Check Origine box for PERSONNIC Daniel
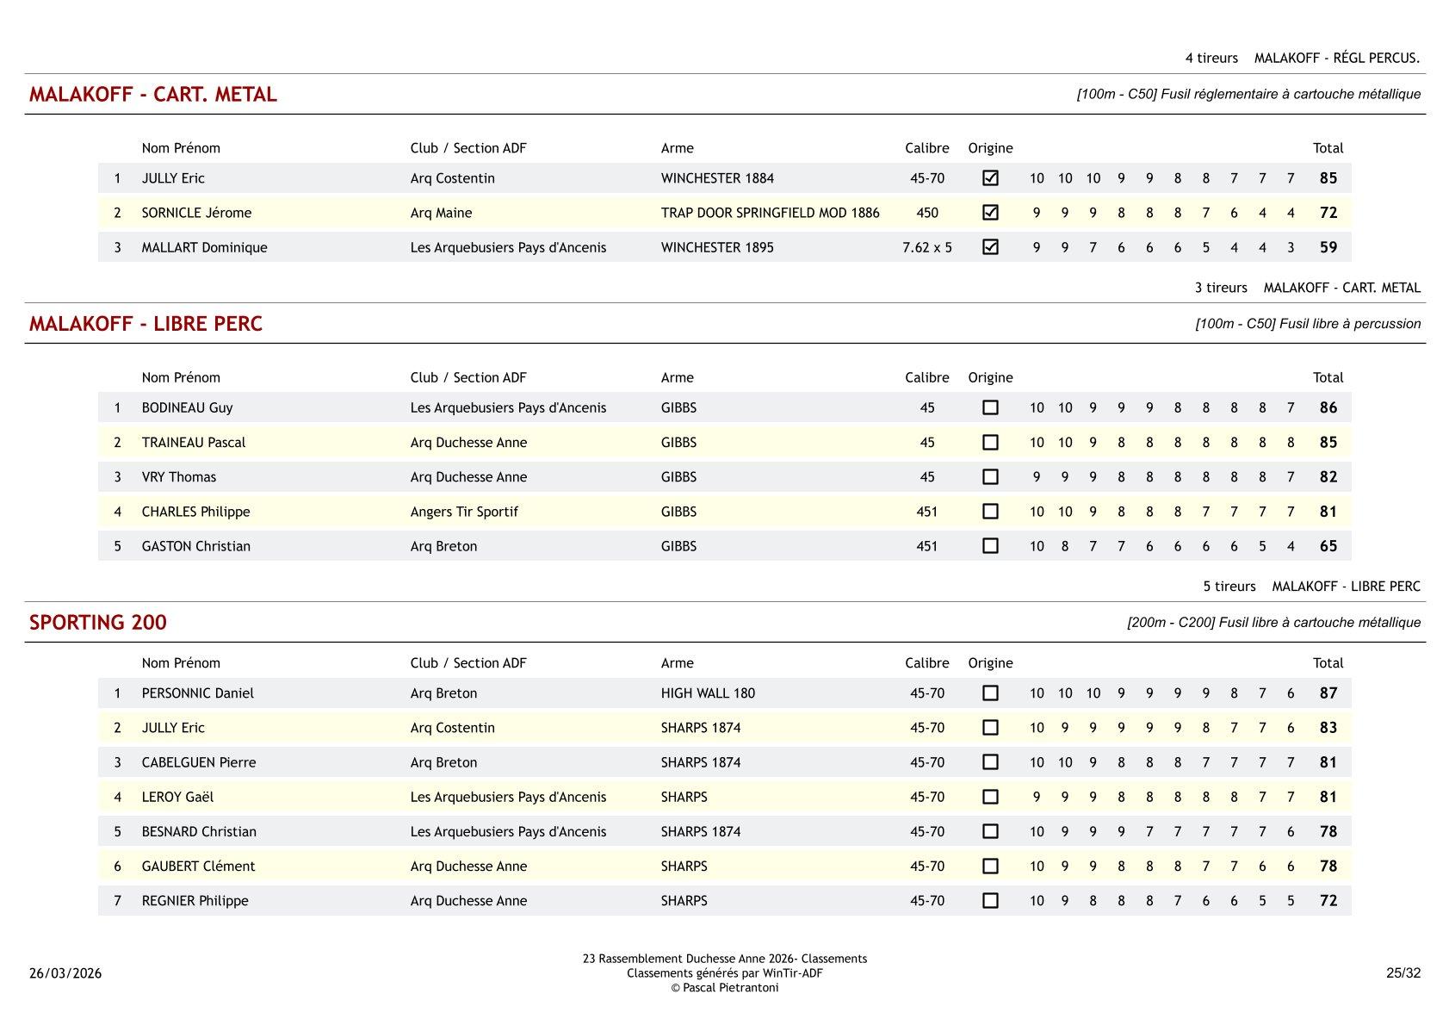Image resolution: width=1449 pixels, height=1025 pixels. click(990, 693)
